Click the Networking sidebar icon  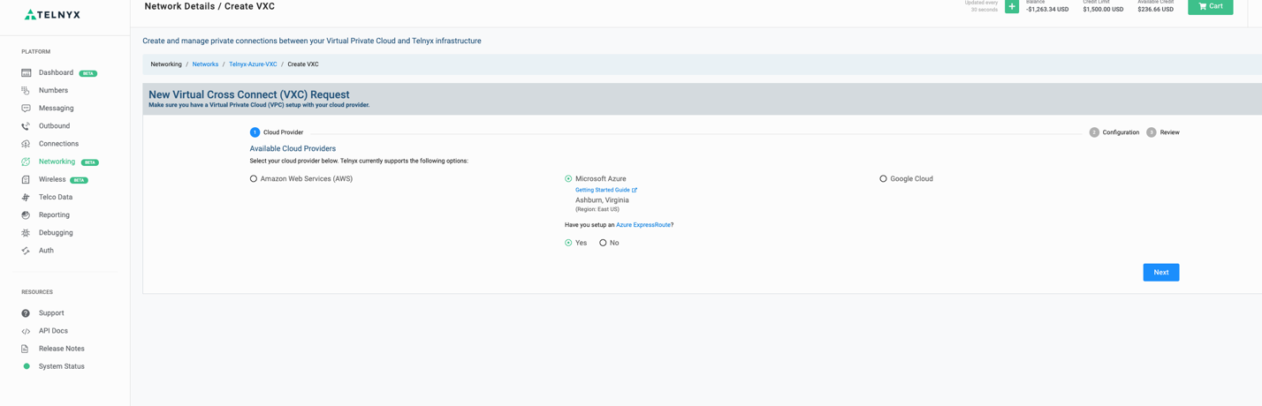[x=26, y=162]
